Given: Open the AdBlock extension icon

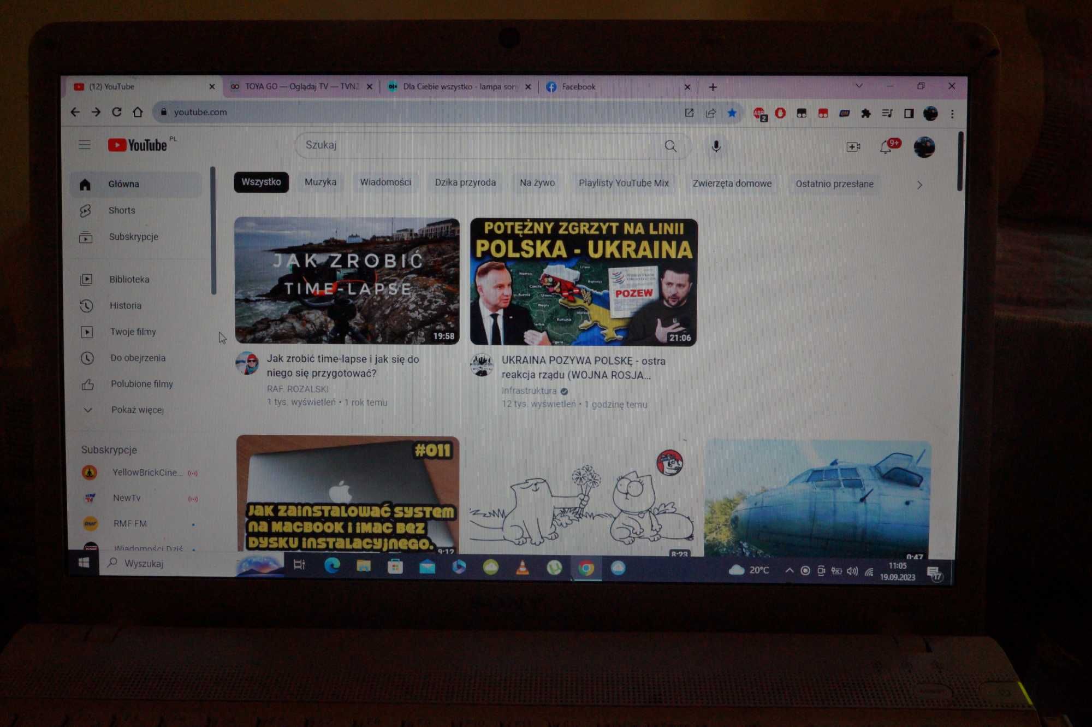Looking at the screenshot, I should pos(759,114).
